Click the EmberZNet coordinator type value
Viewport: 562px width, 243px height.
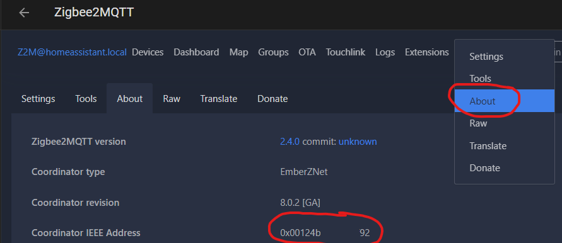coord(304,172)
